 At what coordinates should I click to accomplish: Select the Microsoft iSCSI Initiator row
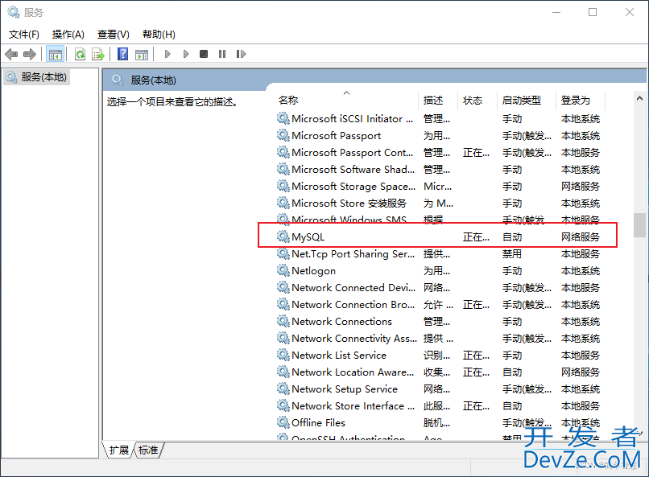pos(438,118)
